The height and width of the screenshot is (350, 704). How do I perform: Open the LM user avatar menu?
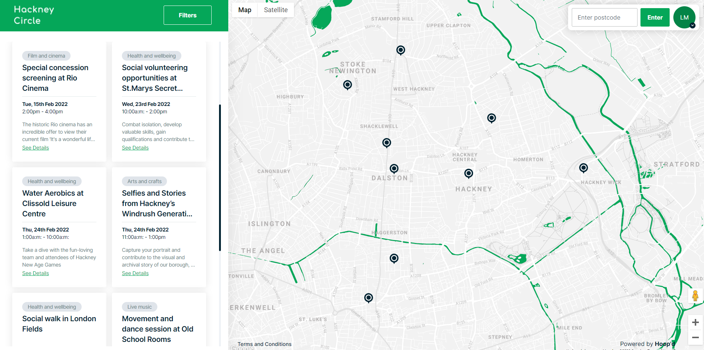[684, 17]
